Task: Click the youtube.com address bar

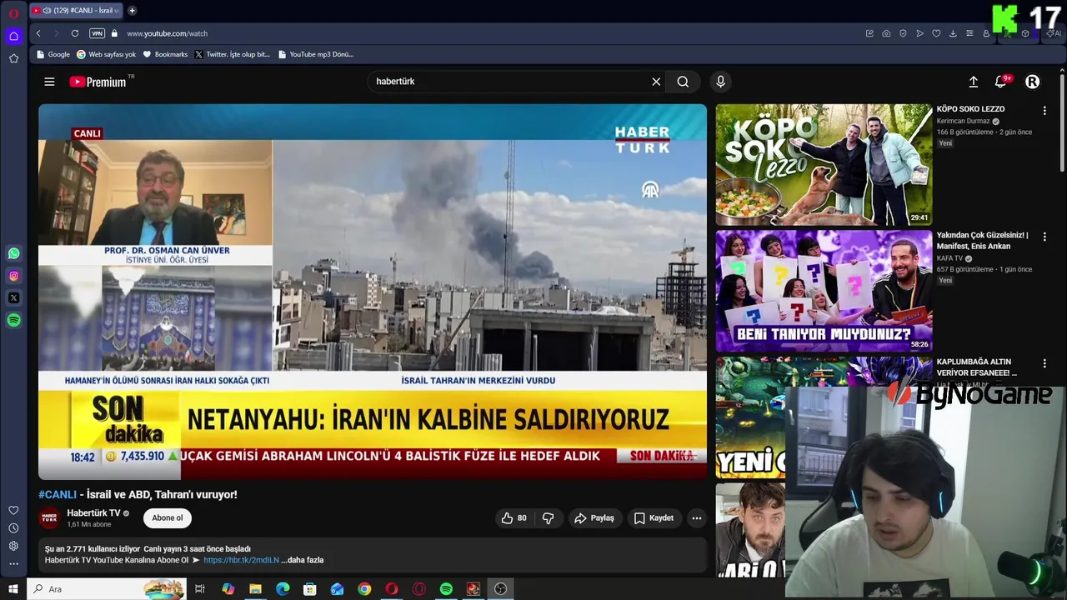Action: 492,33
